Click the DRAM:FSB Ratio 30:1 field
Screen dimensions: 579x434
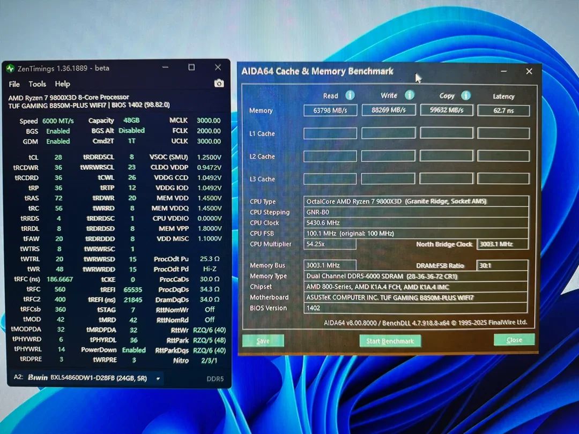(x=502, y=265)
